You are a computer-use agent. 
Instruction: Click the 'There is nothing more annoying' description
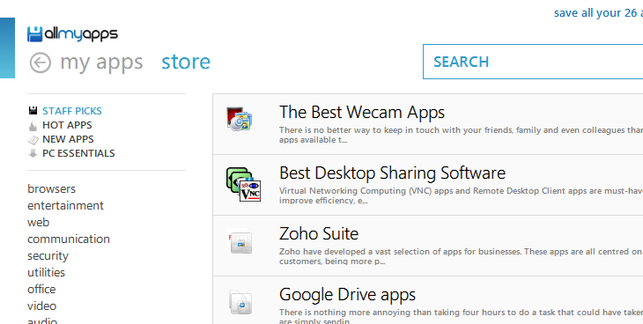click(461, 317)
